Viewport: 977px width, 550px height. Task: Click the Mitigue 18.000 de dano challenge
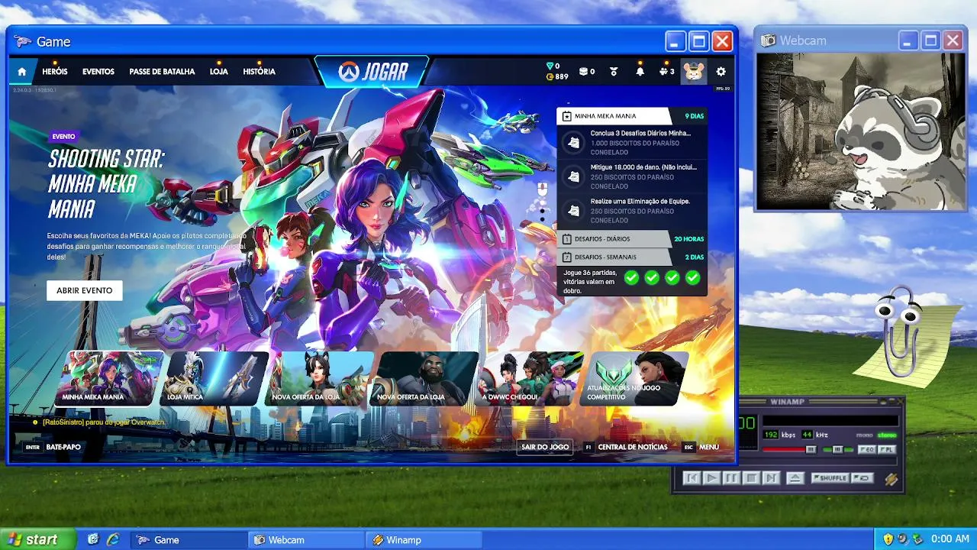point(631,176)
